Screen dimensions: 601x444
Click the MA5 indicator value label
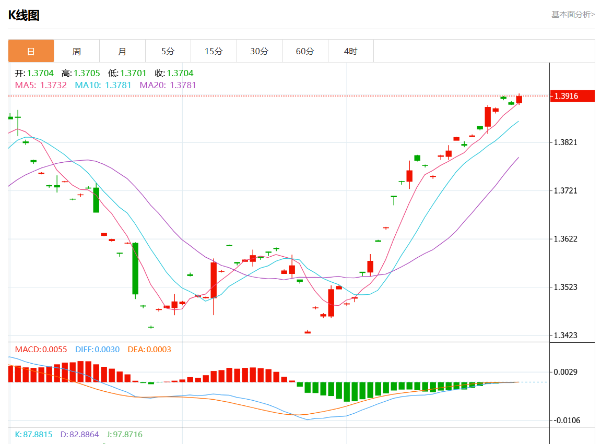(41, 85)
